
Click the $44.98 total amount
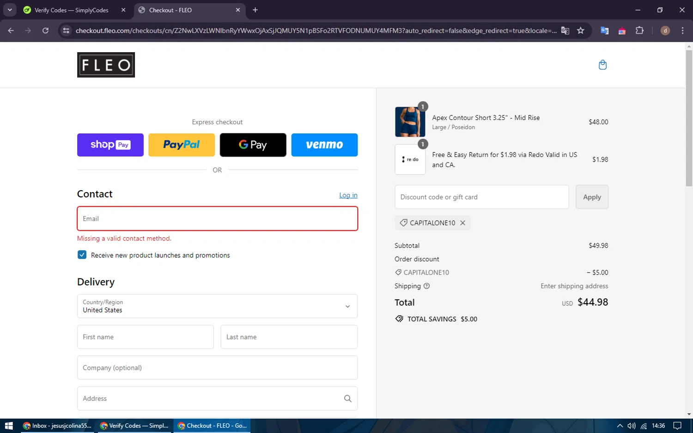pyautogui.click(x=593, y=302)
